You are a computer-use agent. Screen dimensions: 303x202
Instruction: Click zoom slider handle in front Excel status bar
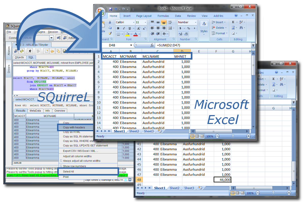[x=233, y=136]
